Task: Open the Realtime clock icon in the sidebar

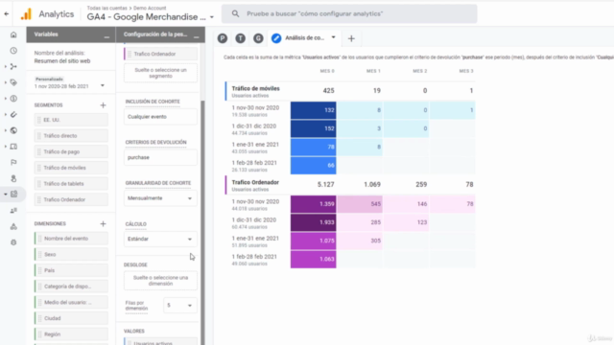Action: tap(13, 51)
